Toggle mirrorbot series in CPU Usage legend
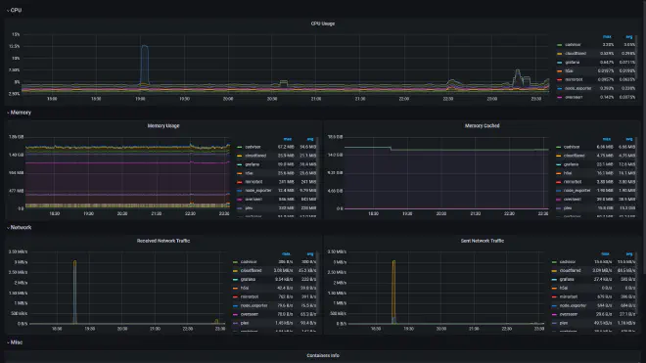Screen dimensions: 646x363 coord(574,79)
